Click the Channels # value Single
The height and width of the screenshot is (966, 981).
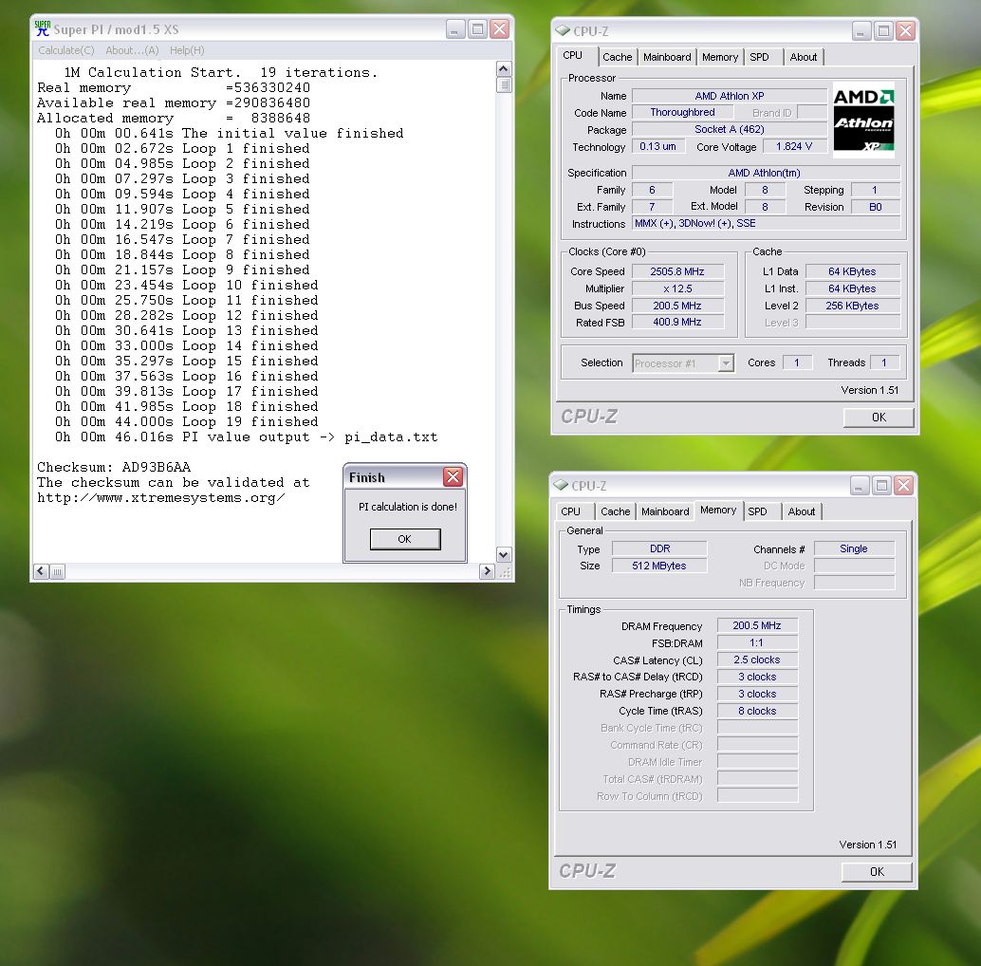point(854,548)
